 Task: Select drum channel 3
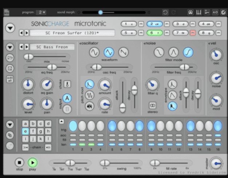coord(180,24)
